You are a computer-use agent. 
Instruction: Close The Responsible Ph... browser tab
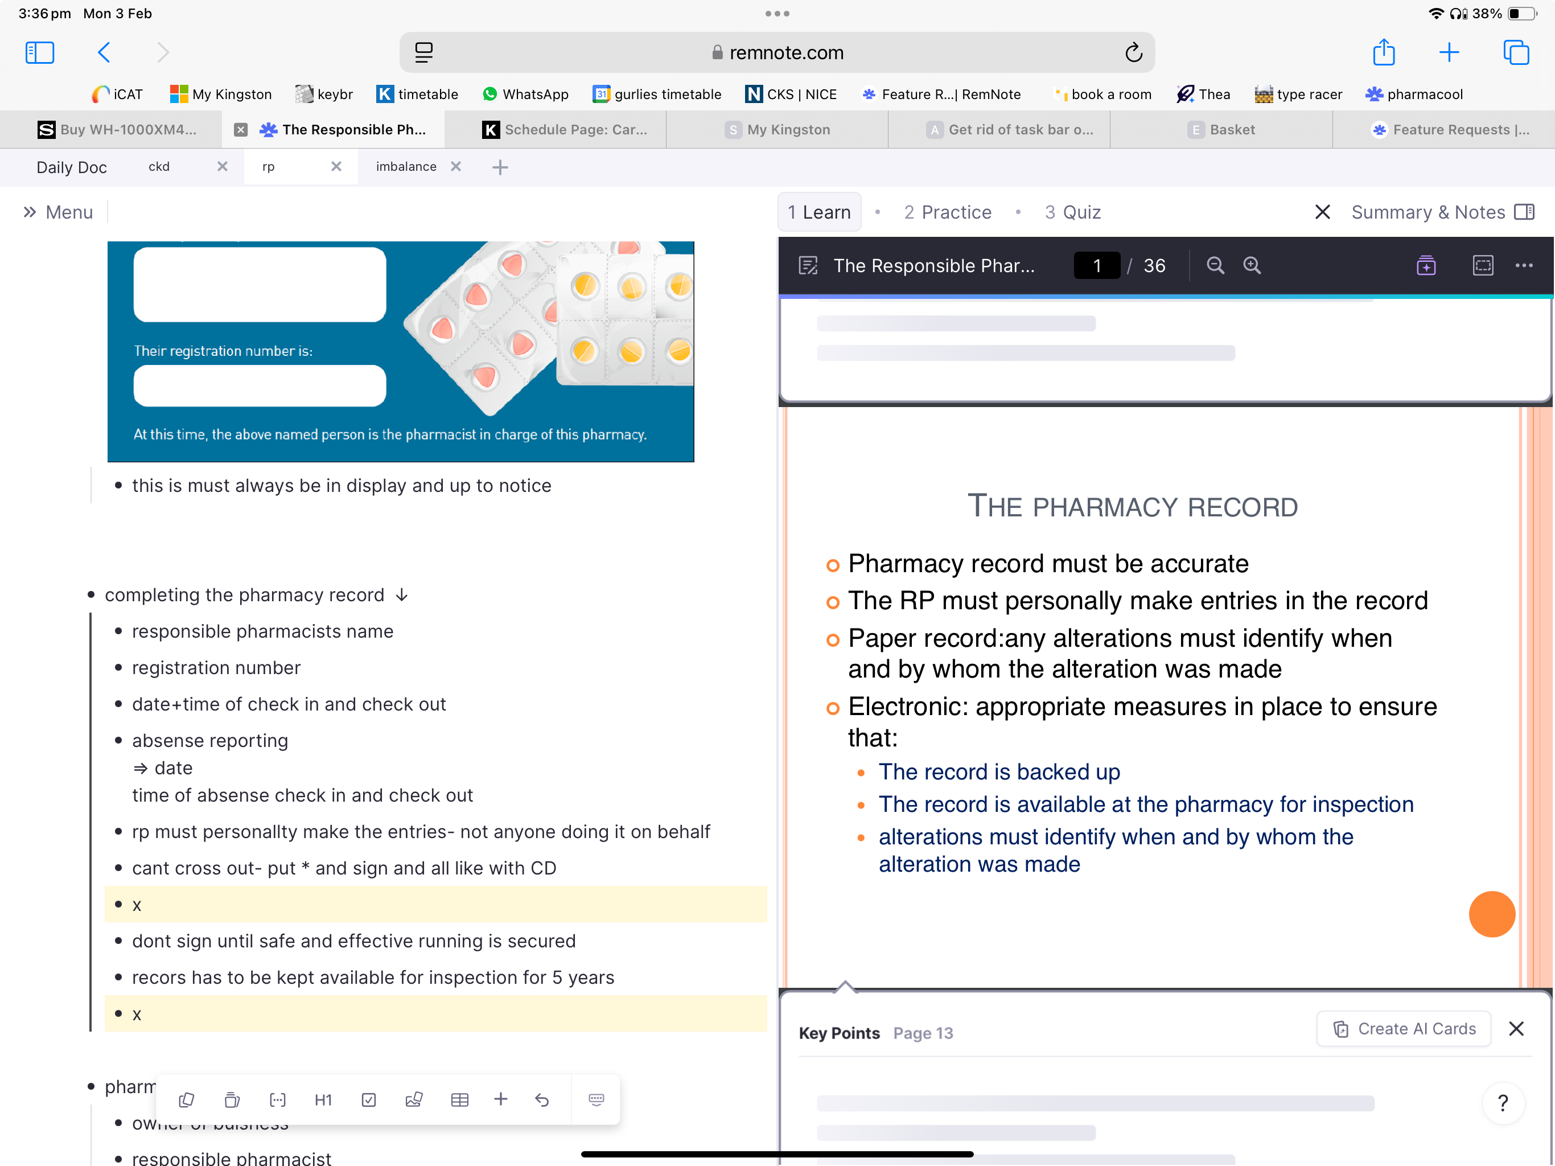tap(240, 129)
